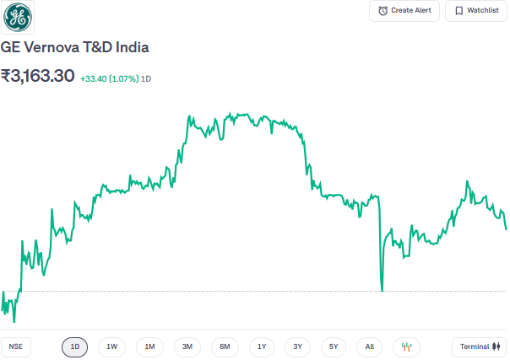Click the ₹3,163.30 current price
510x360 pixels.
coord(38,76)
